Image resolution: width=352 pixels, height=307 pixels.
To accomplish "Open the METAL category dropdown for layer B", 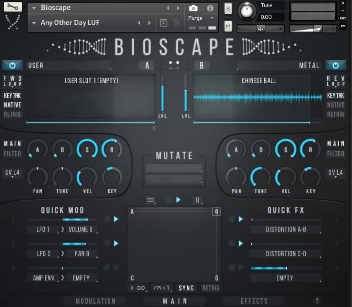I will tap(279, 65).
